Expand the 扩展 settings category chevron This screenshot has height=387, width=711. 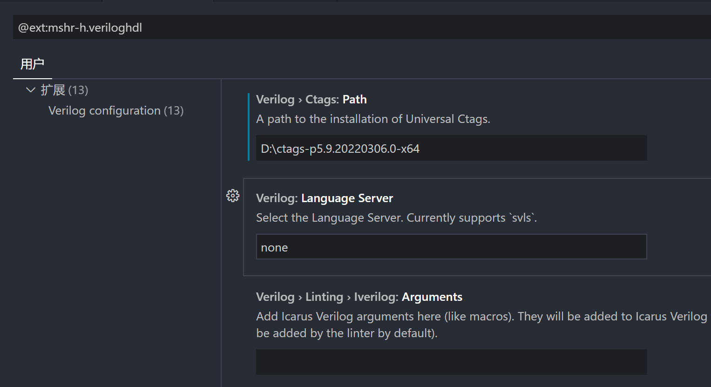pyautogui.click(x=30, y=89)
